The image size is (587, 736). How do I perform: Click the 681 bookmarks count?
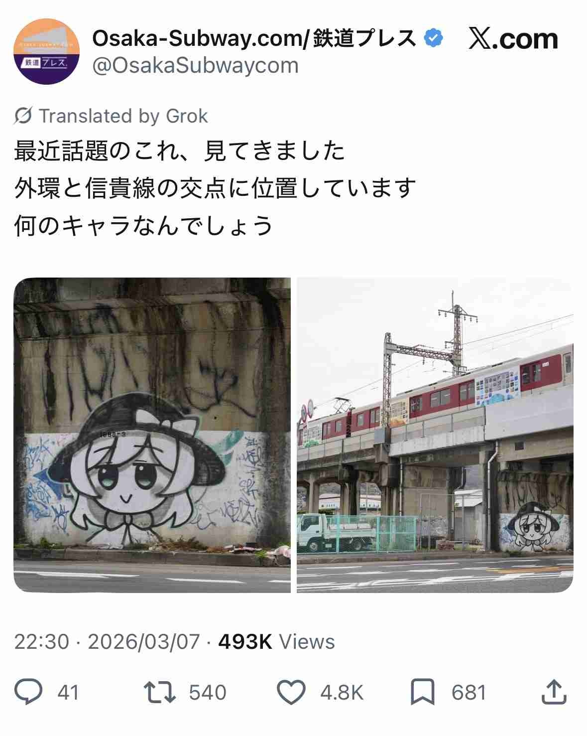pos(469,693)
